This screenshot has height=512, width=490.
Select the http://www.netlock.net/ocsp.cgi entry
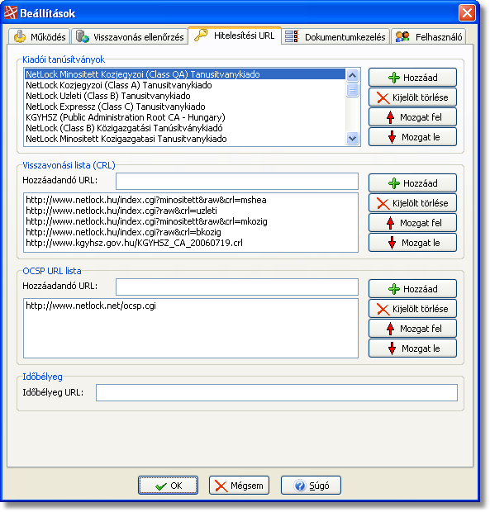pyautogui.click(x=191, y=306)
